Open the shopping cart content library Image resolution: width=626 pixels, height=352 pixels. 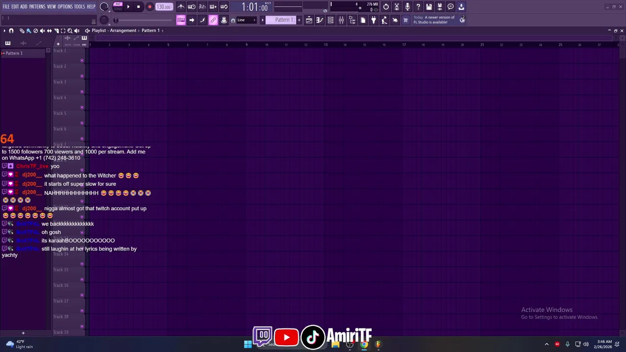[x=405, y=20]
